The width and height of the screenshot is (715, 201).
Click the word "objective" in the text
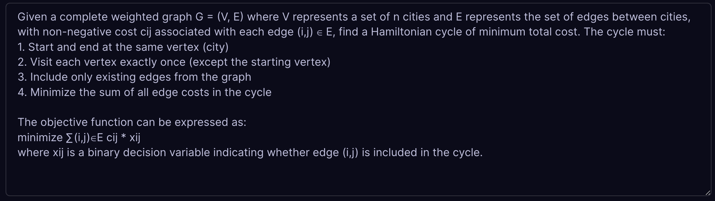click(64, 122)
